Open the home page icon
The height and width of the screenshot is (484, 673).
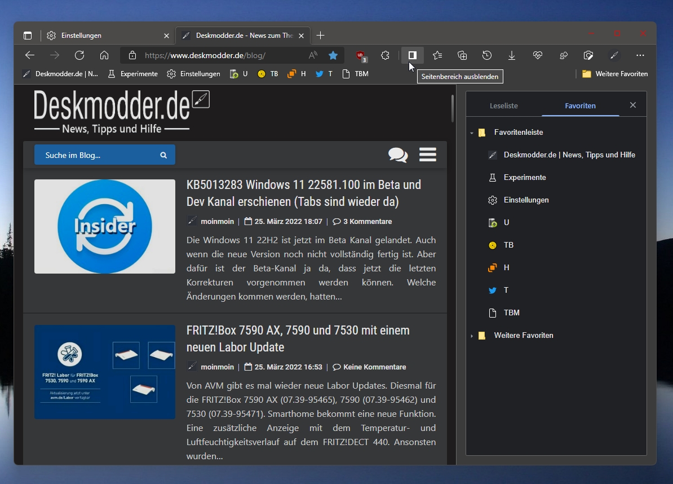tap(104, 55)
